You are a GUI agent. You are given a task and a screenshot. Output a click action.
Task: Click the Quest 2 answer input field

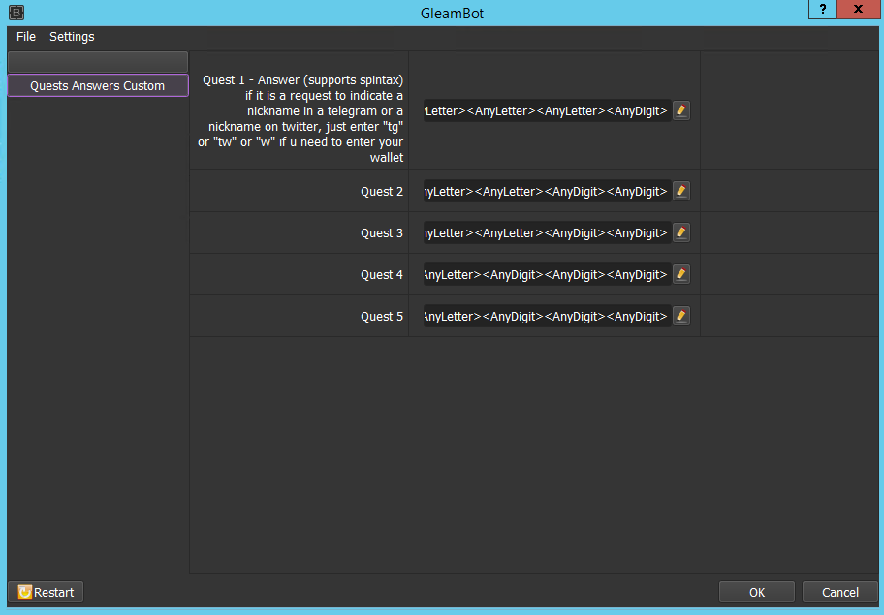pos(547,192)
